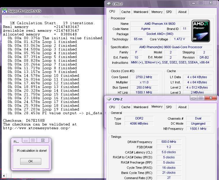Open SPD tab in lower CPU-Z window
This screenshot has width=219, height=180.
(169, 107)
